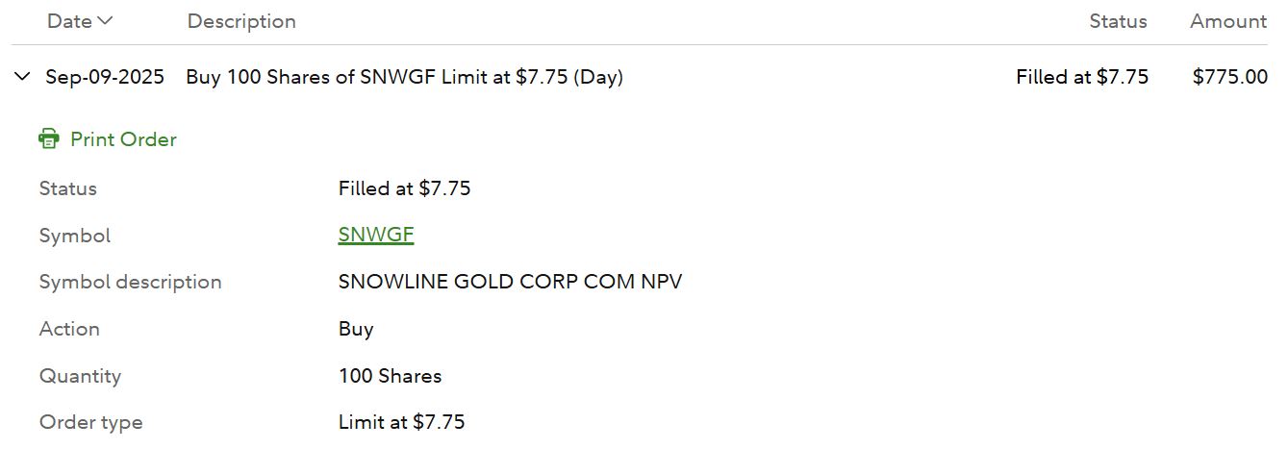Click the Symbol description field label

130,282
